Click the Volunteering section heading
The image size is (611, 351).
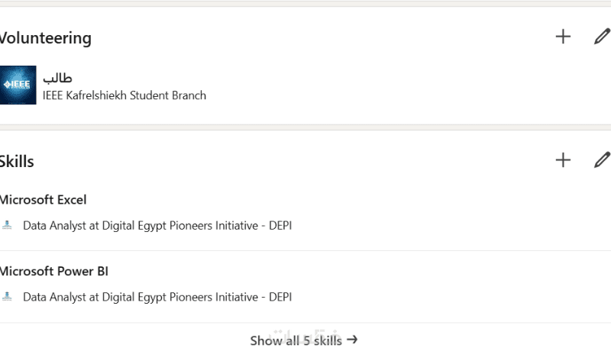click(x=45, y=38)
